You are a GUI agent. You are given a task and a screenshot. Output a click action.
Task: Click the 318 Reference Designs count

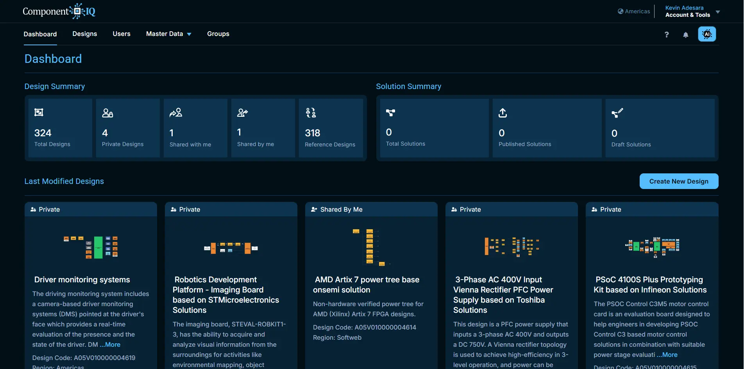313,133
